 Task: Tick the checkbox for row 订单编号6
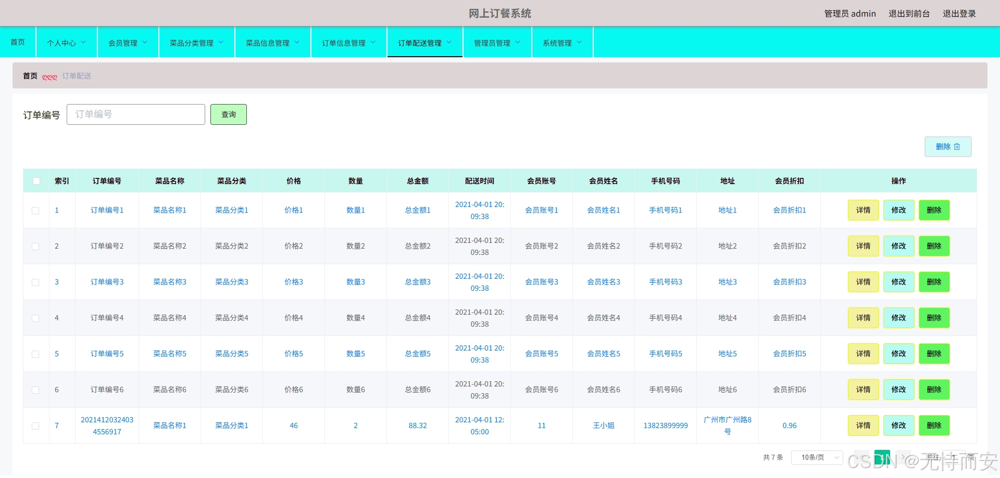click(x=35, y=390)
